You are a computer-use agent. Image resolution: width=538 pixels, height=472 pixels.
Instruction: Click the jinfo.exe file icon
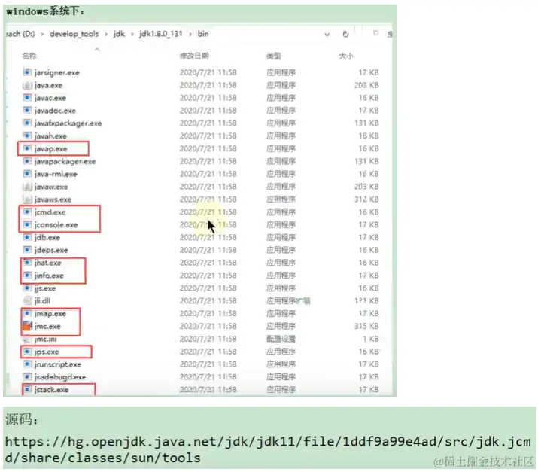[27, 276]
